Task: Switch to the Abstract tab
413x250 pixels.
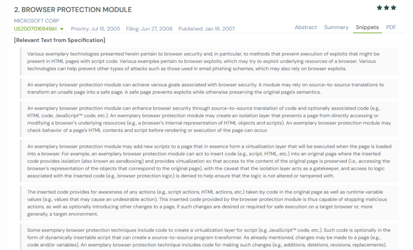Action: tap(306, 27)
